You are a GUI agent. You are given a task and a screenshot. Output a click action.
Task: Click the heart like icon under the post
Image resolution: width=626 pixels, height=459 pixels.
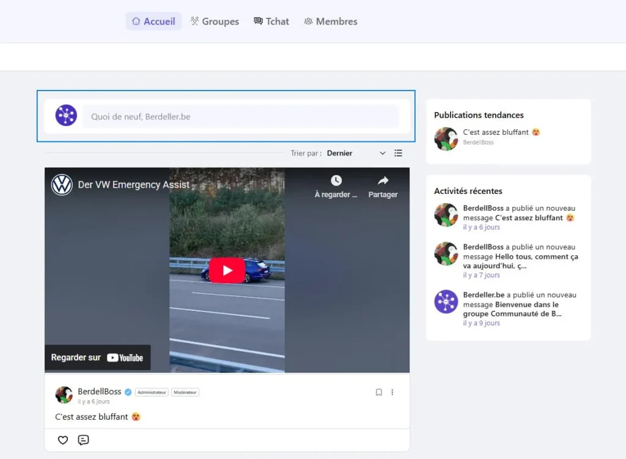point(63,440)
